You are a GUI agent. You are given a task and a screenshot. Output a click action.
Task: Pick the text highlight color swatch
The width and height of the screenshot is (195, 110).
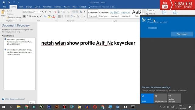click(x=49, y=16)
